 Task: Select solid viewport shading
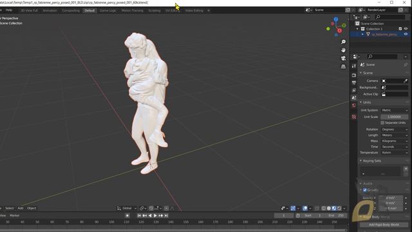pyautogui.click(x=329, y=208)
